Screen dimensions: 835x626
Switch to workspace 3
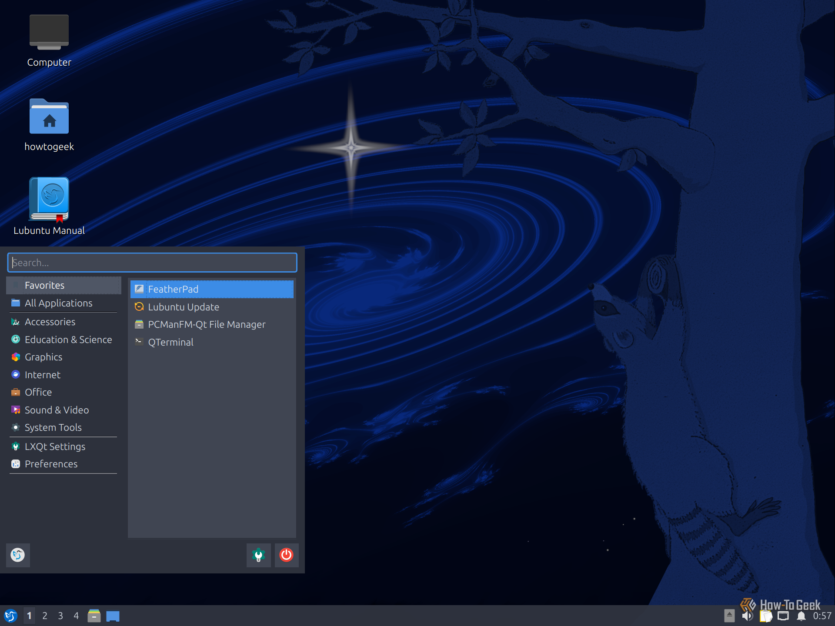coord(60,616)
